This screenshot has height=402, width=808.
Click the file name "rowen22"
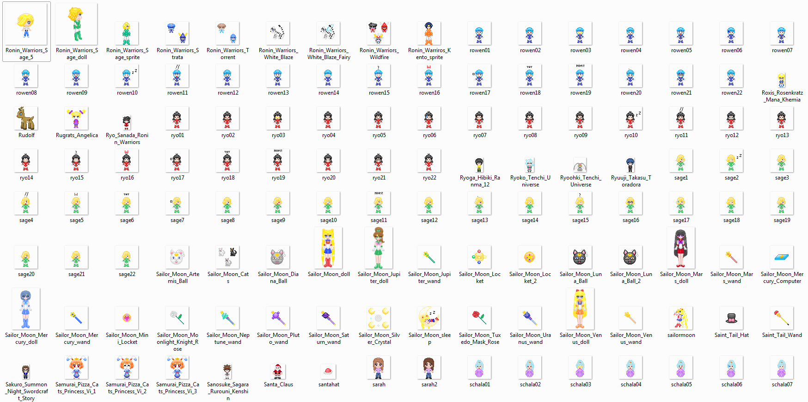(x=732, y=93)
